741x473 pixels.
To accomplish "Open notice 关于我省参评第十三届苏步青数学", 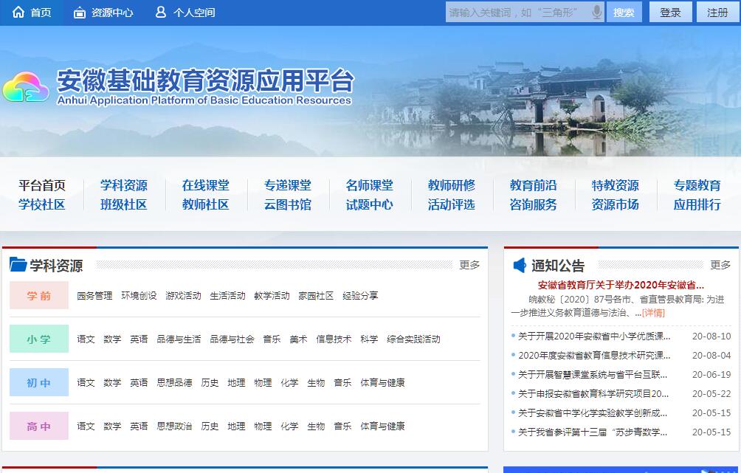I will click(x=593, y=432).
